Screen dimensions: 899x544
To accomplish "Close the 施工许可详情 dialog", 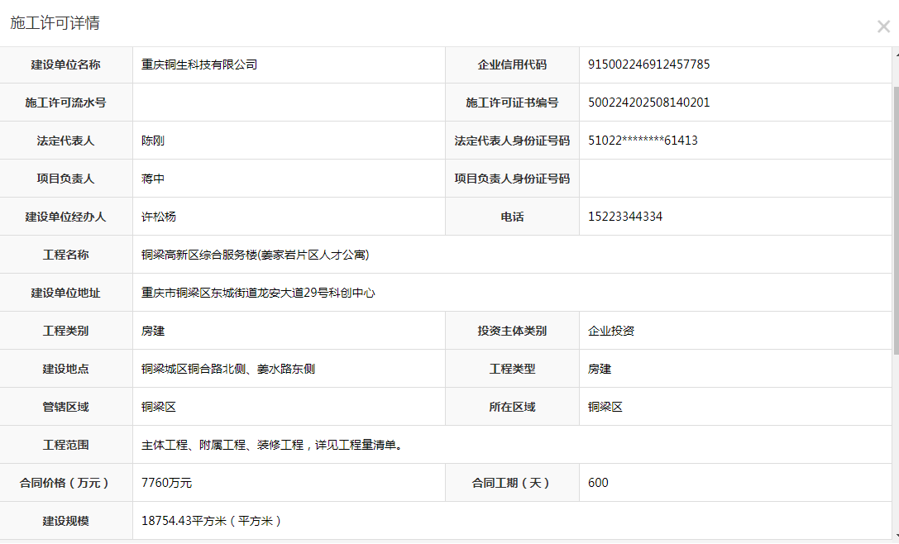I will click(x=882, y=26).
